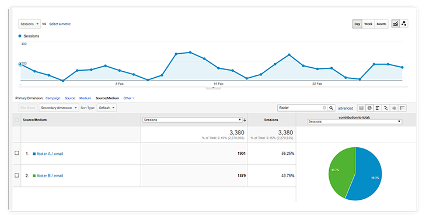
Task: Open the contribution to total Sessions dropdown
Action: click(x=354, y=122)
